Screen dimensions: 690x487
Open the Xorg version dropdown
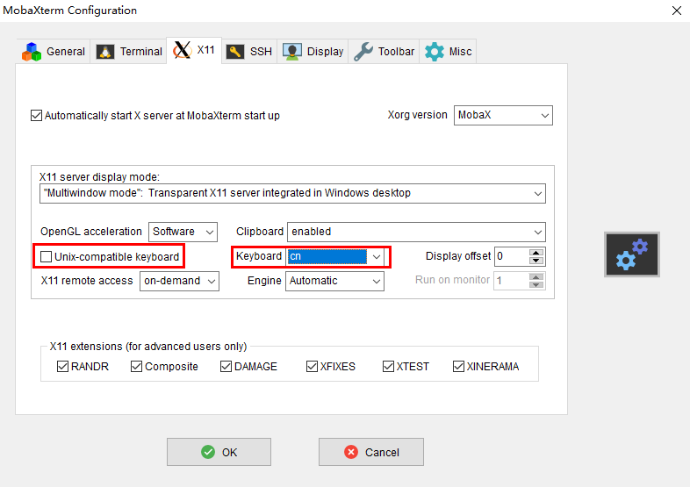[503, 115]
